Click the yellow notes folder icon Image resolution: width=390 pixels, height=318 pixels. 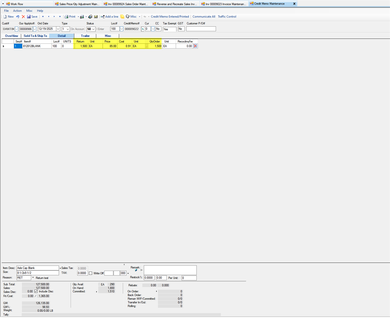point(122,16)
